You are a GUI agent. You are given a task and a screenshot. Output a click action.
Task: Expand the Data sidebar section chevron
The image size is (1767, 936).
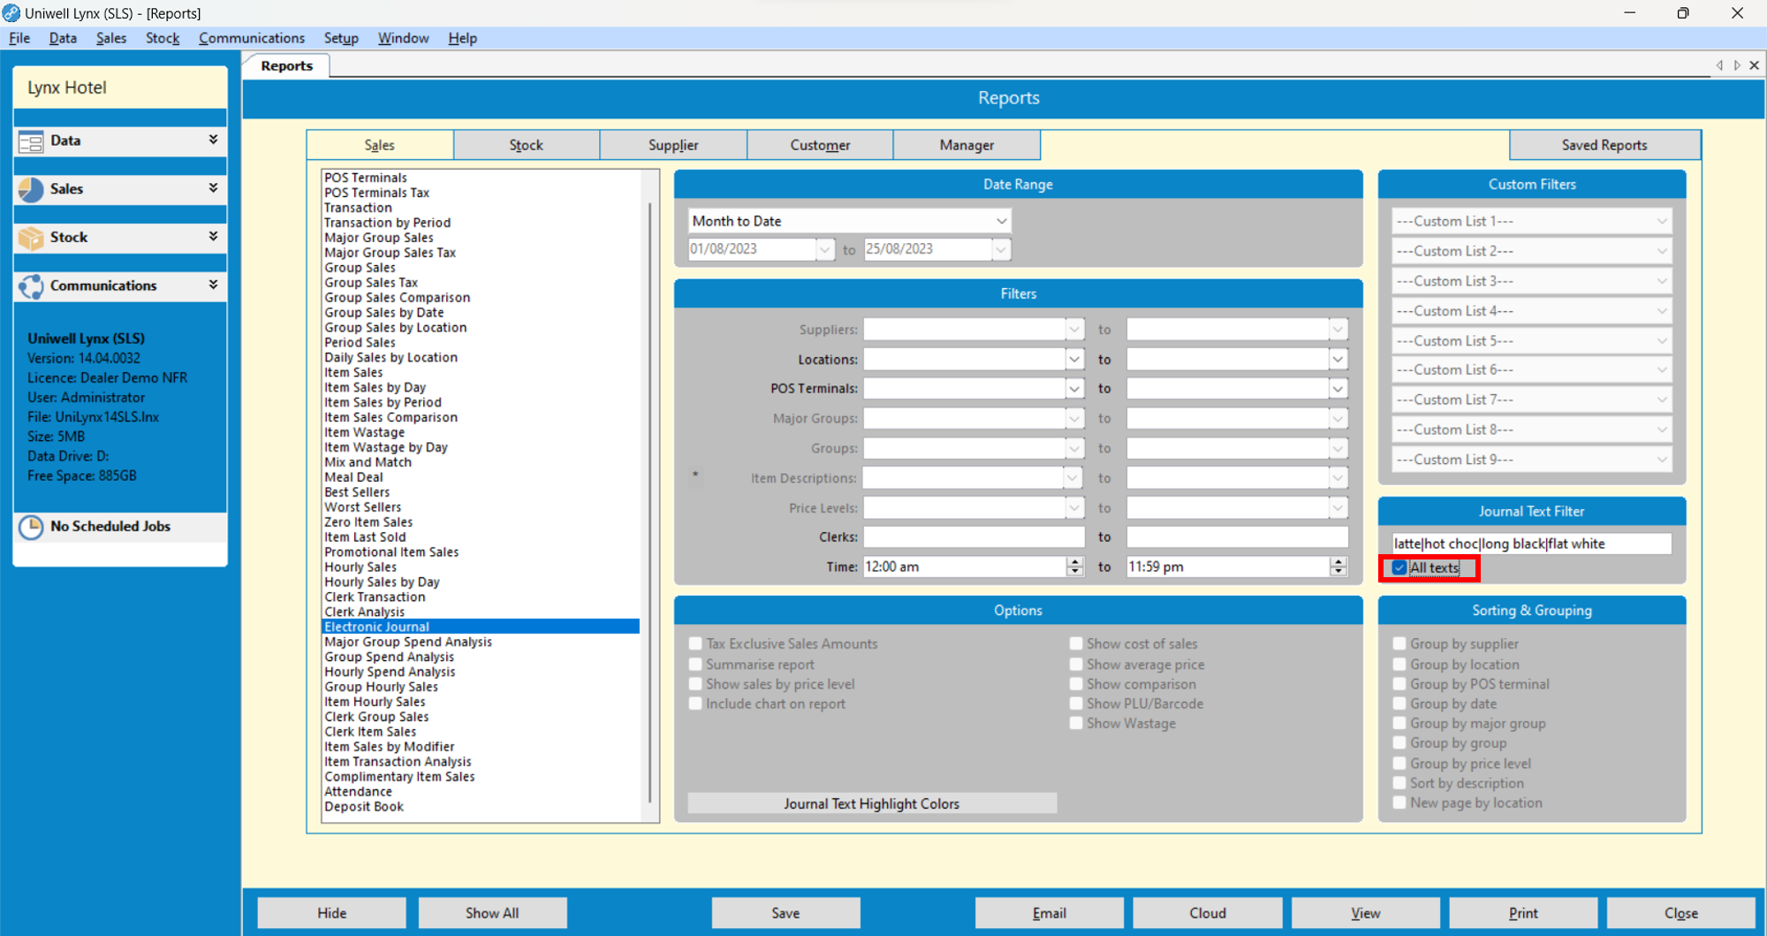213,140
